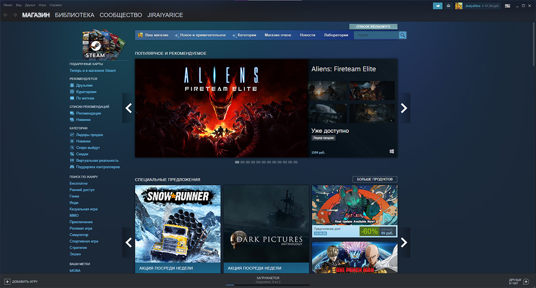Screen dimensions: 536x288
Task: Click the Скоро выйдут clock icon
Action: click(x=72, y=147)
